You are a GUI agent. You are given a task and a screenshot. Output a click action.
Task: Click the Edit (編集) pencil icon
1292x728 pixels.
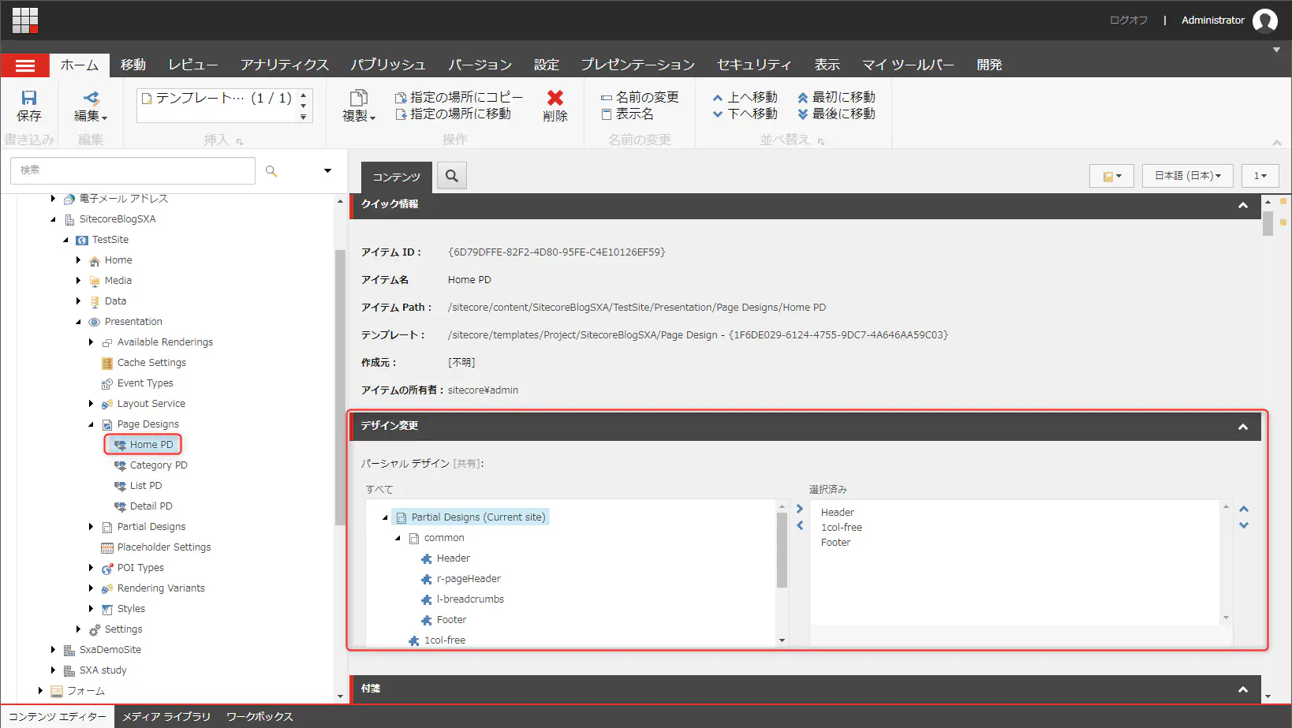point(91,98)
